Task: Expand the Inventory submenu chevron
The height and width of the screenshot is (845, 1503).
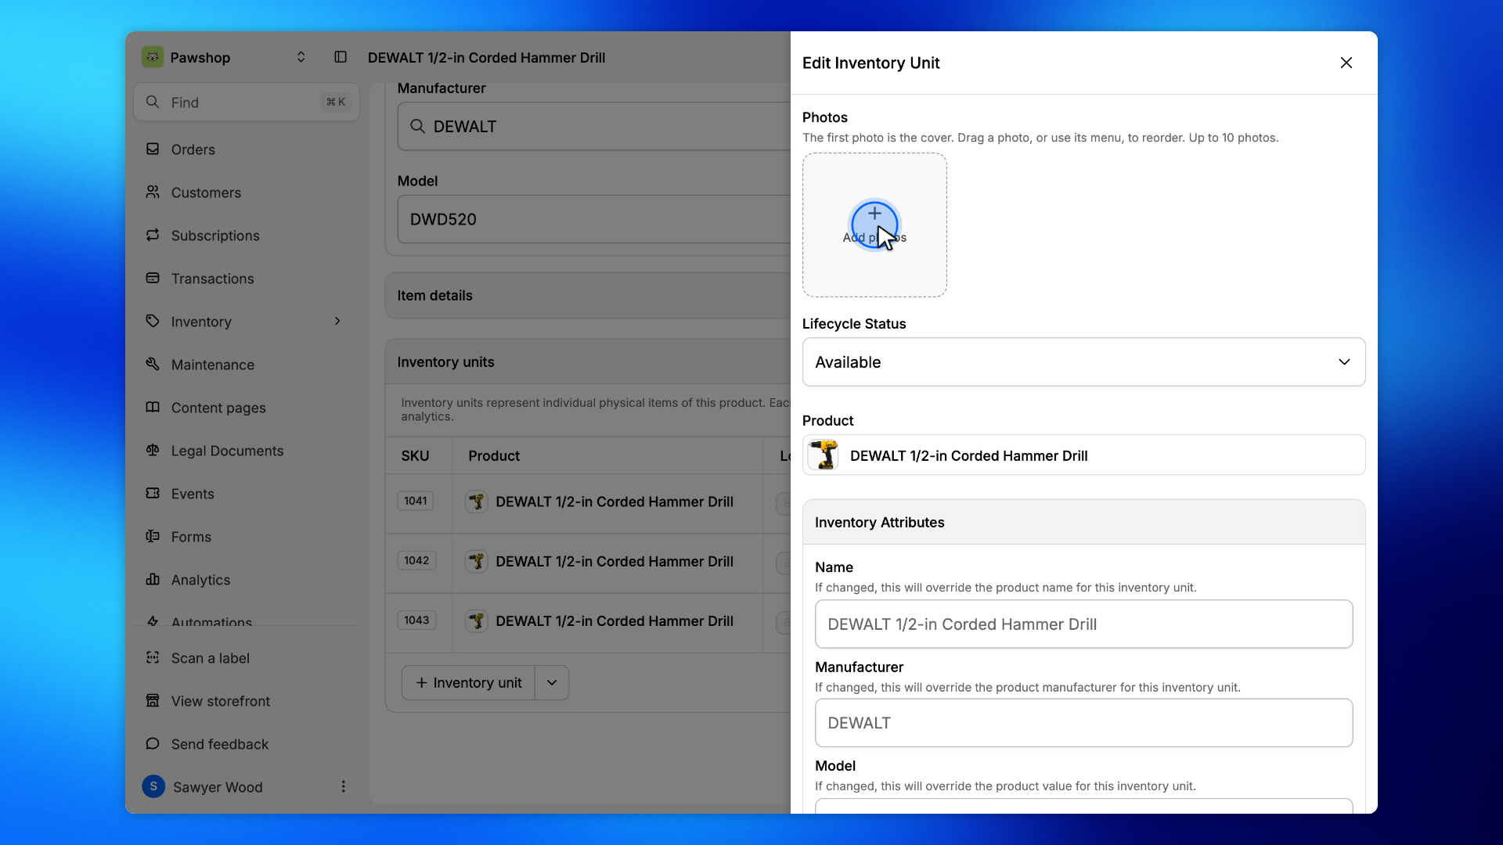Action: 337,322
